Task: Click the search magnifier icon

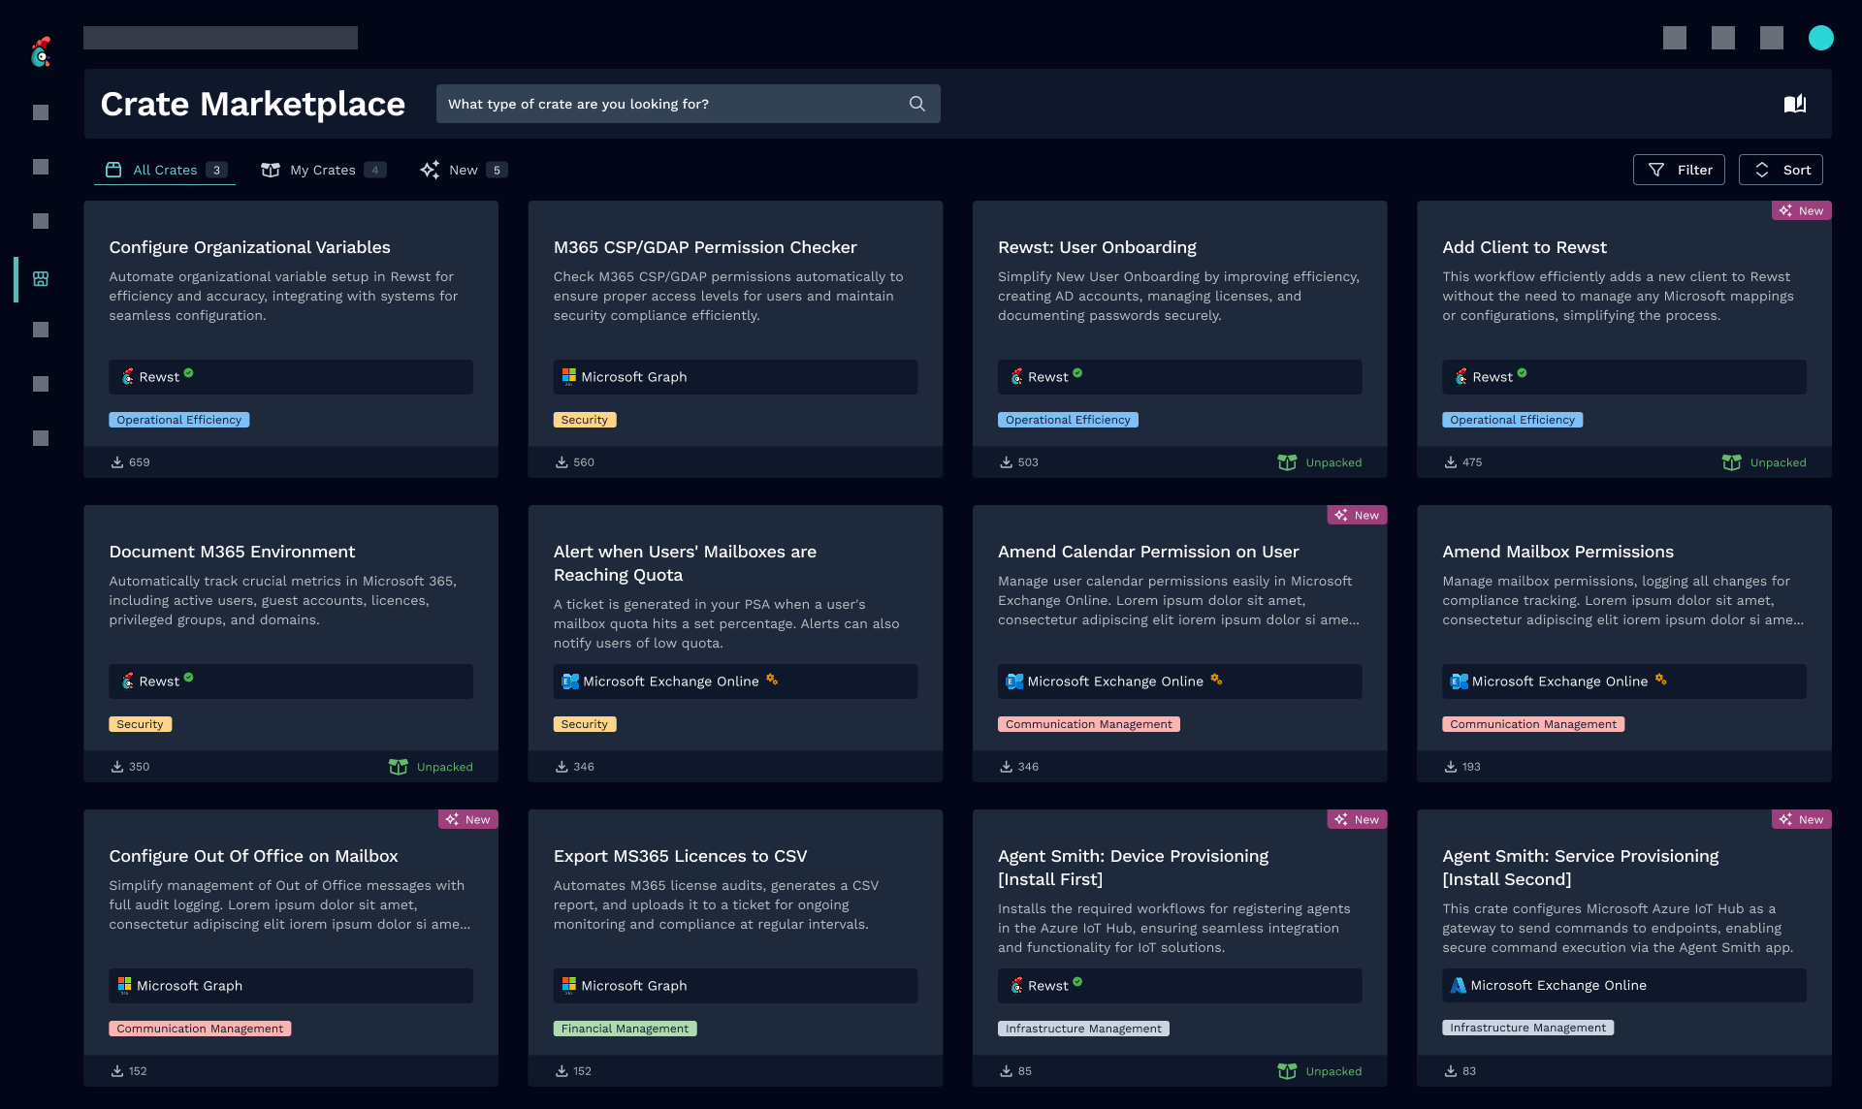Action: coord(916,104)
